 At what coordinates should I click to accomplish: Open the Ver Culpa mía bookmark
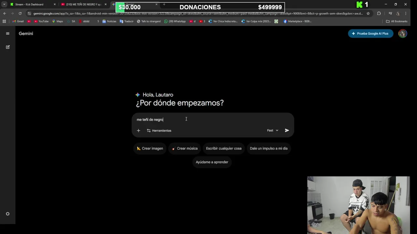[256, 21]
